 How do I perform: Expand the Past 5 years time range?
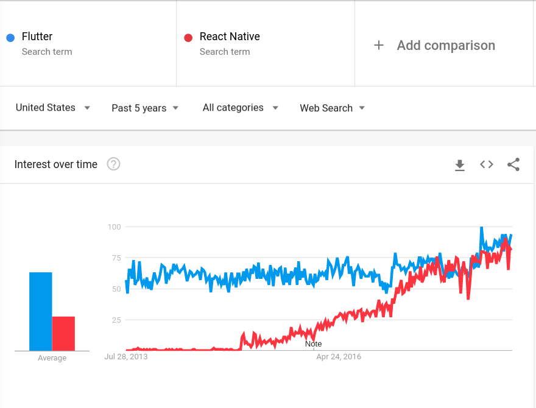145,108
